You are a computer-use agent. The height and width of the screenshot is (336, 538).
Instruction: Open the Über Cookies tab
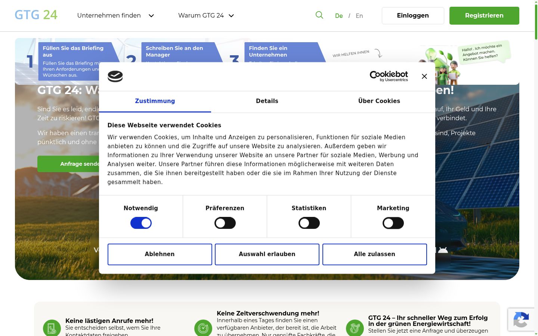pyautogui.click(x=379, y=101)
